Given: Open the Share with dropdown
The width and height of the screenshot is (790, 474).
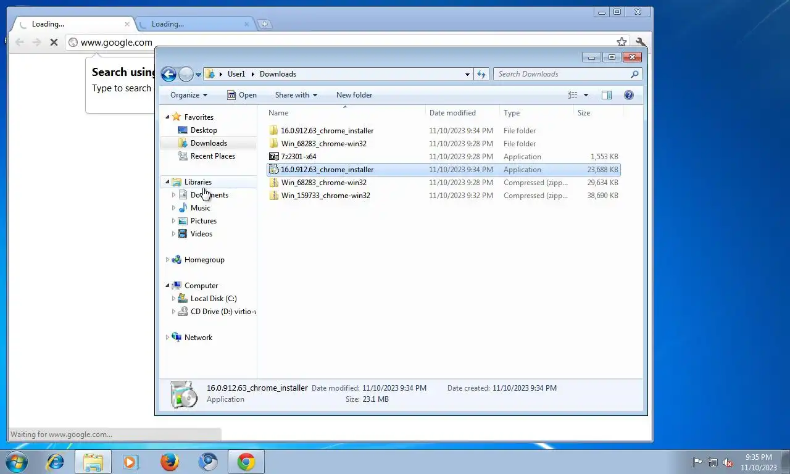Looking at the screenshot, I should 296,95.
